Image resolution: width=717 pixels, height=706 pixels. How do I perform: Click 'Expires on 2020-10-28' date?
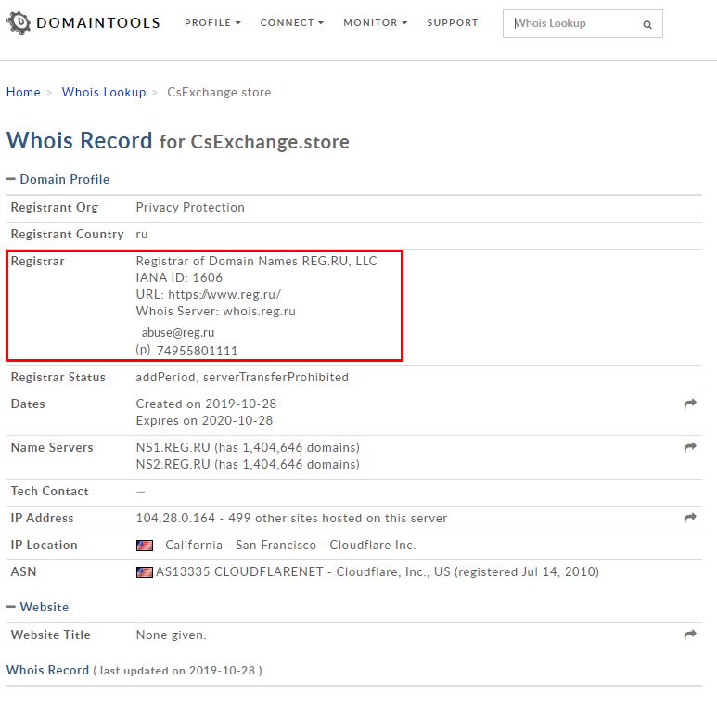[x=204, y=420]
